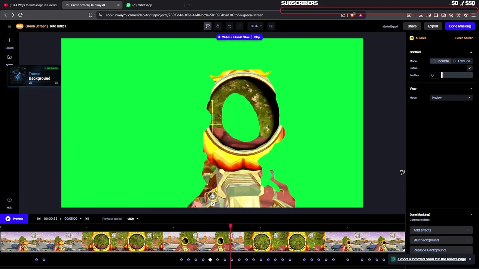The image size is (479, 269).
Task: Click the AI Tools badge icon
Action: coord(411,38)
